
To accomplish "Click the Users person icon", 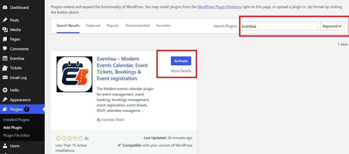I will tap(5, 146).
